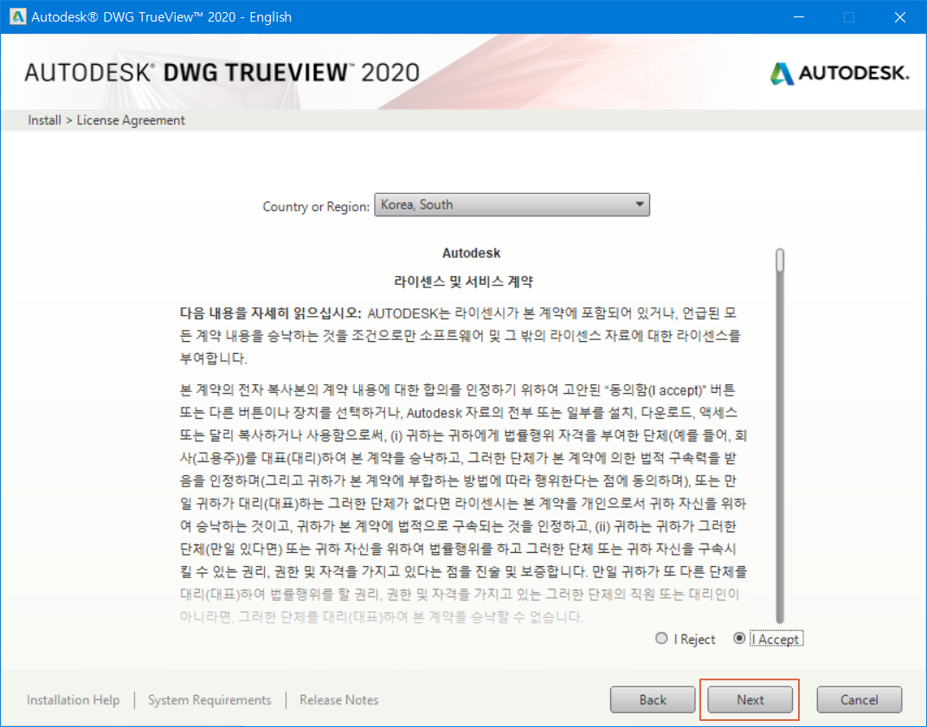The image size is (927, 727).
Task: Go Back to previous install step
Action: click(x=652, y=700)
